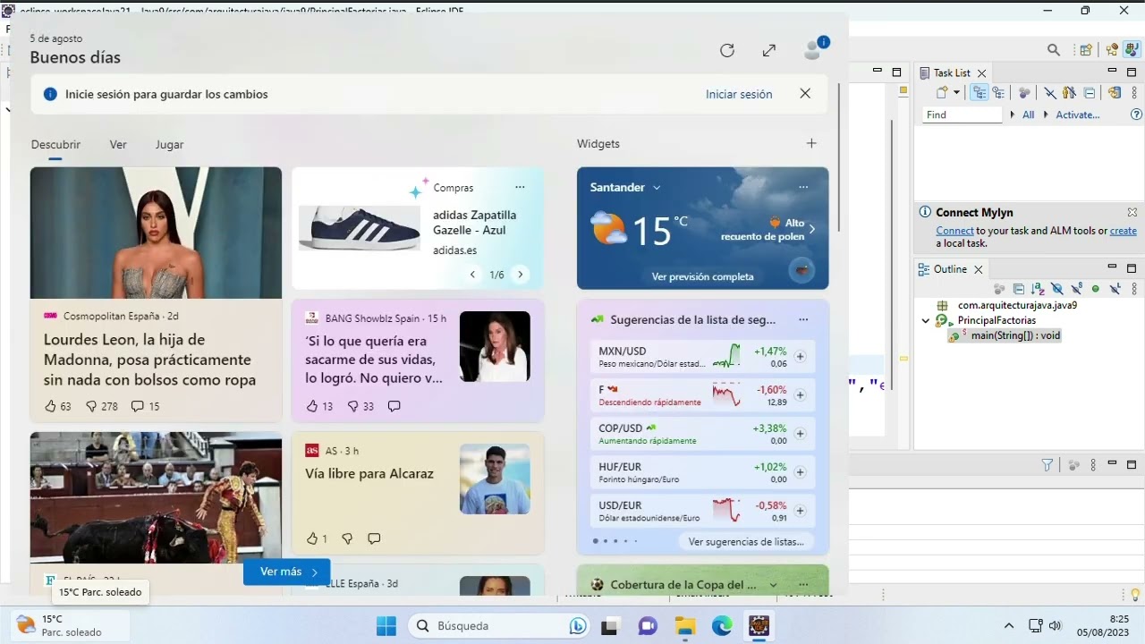Refresh the widgets feed
1145x644 pixels.
click(x=727, y=51)
